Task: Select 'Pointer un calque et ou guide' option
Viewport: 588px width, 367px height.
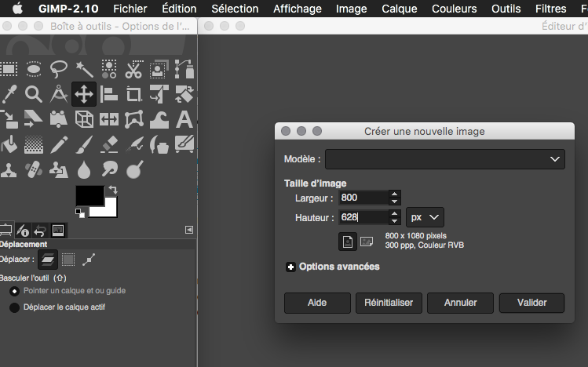Action: 68,291
